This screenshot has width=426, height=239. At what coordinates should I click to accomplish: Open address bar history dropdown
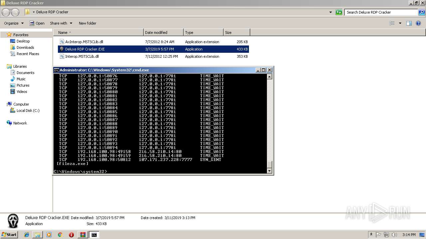330,12
